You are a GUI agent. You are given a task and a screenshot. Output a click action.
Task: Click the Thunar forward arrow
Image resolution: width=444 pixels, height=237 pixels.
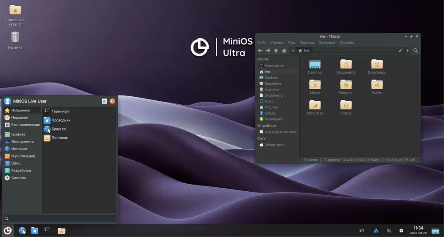point(268,51)
